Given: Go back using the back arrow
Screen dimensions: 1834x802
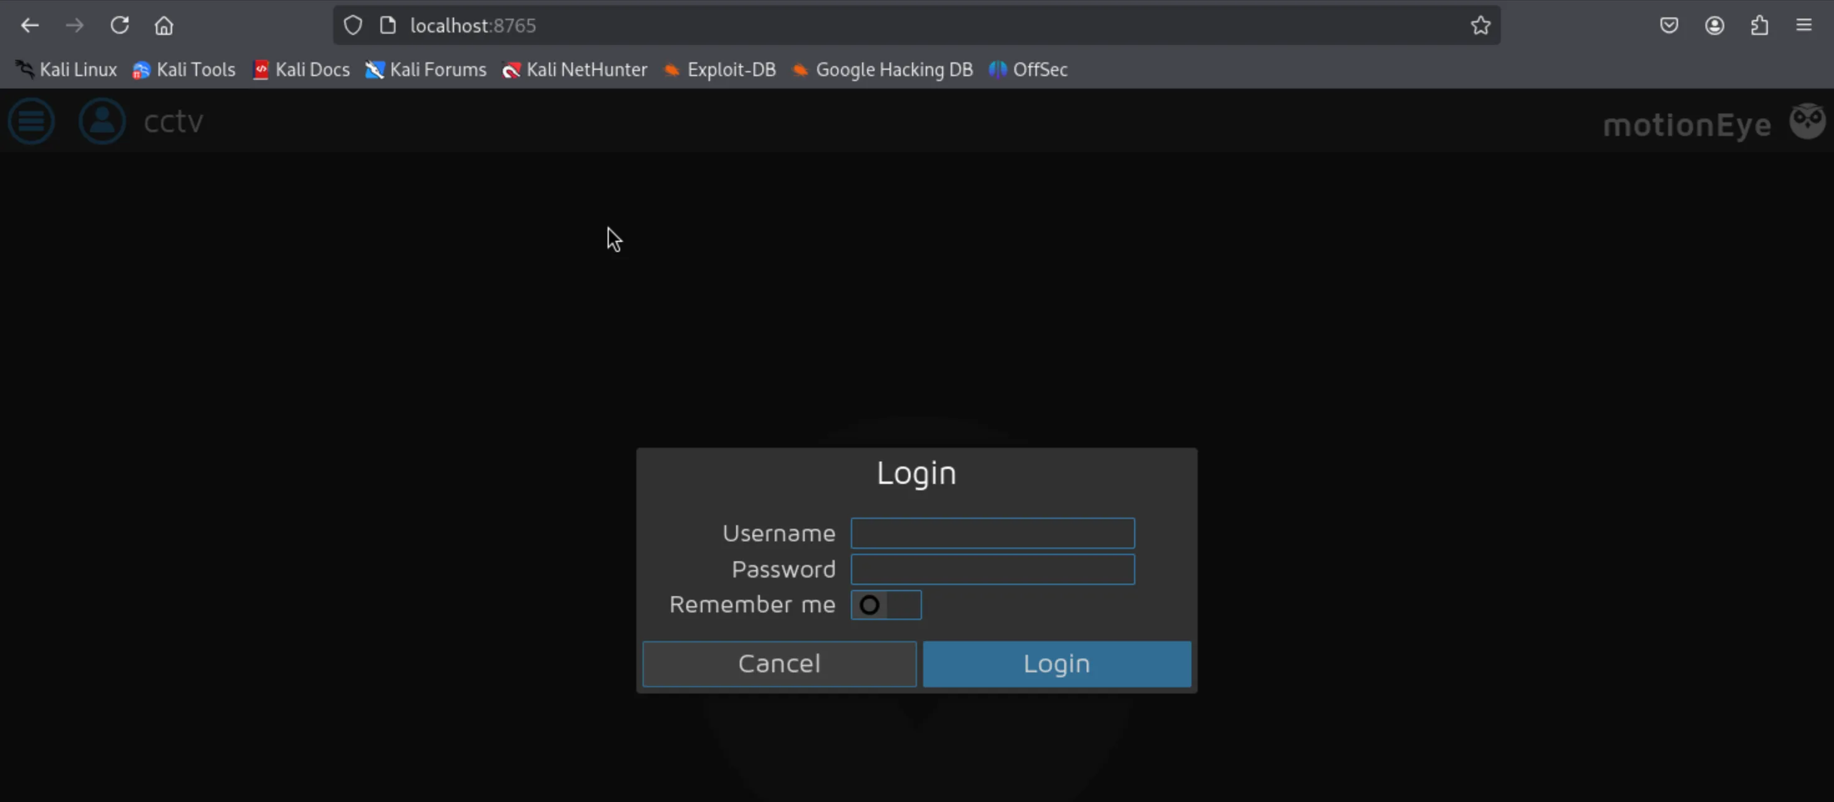Looking at the screenshot, I should point(30,26).
